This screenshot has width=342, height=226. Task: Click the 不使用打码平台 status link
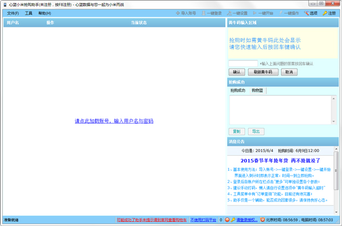pyautogui.click(x=203, y=220)
